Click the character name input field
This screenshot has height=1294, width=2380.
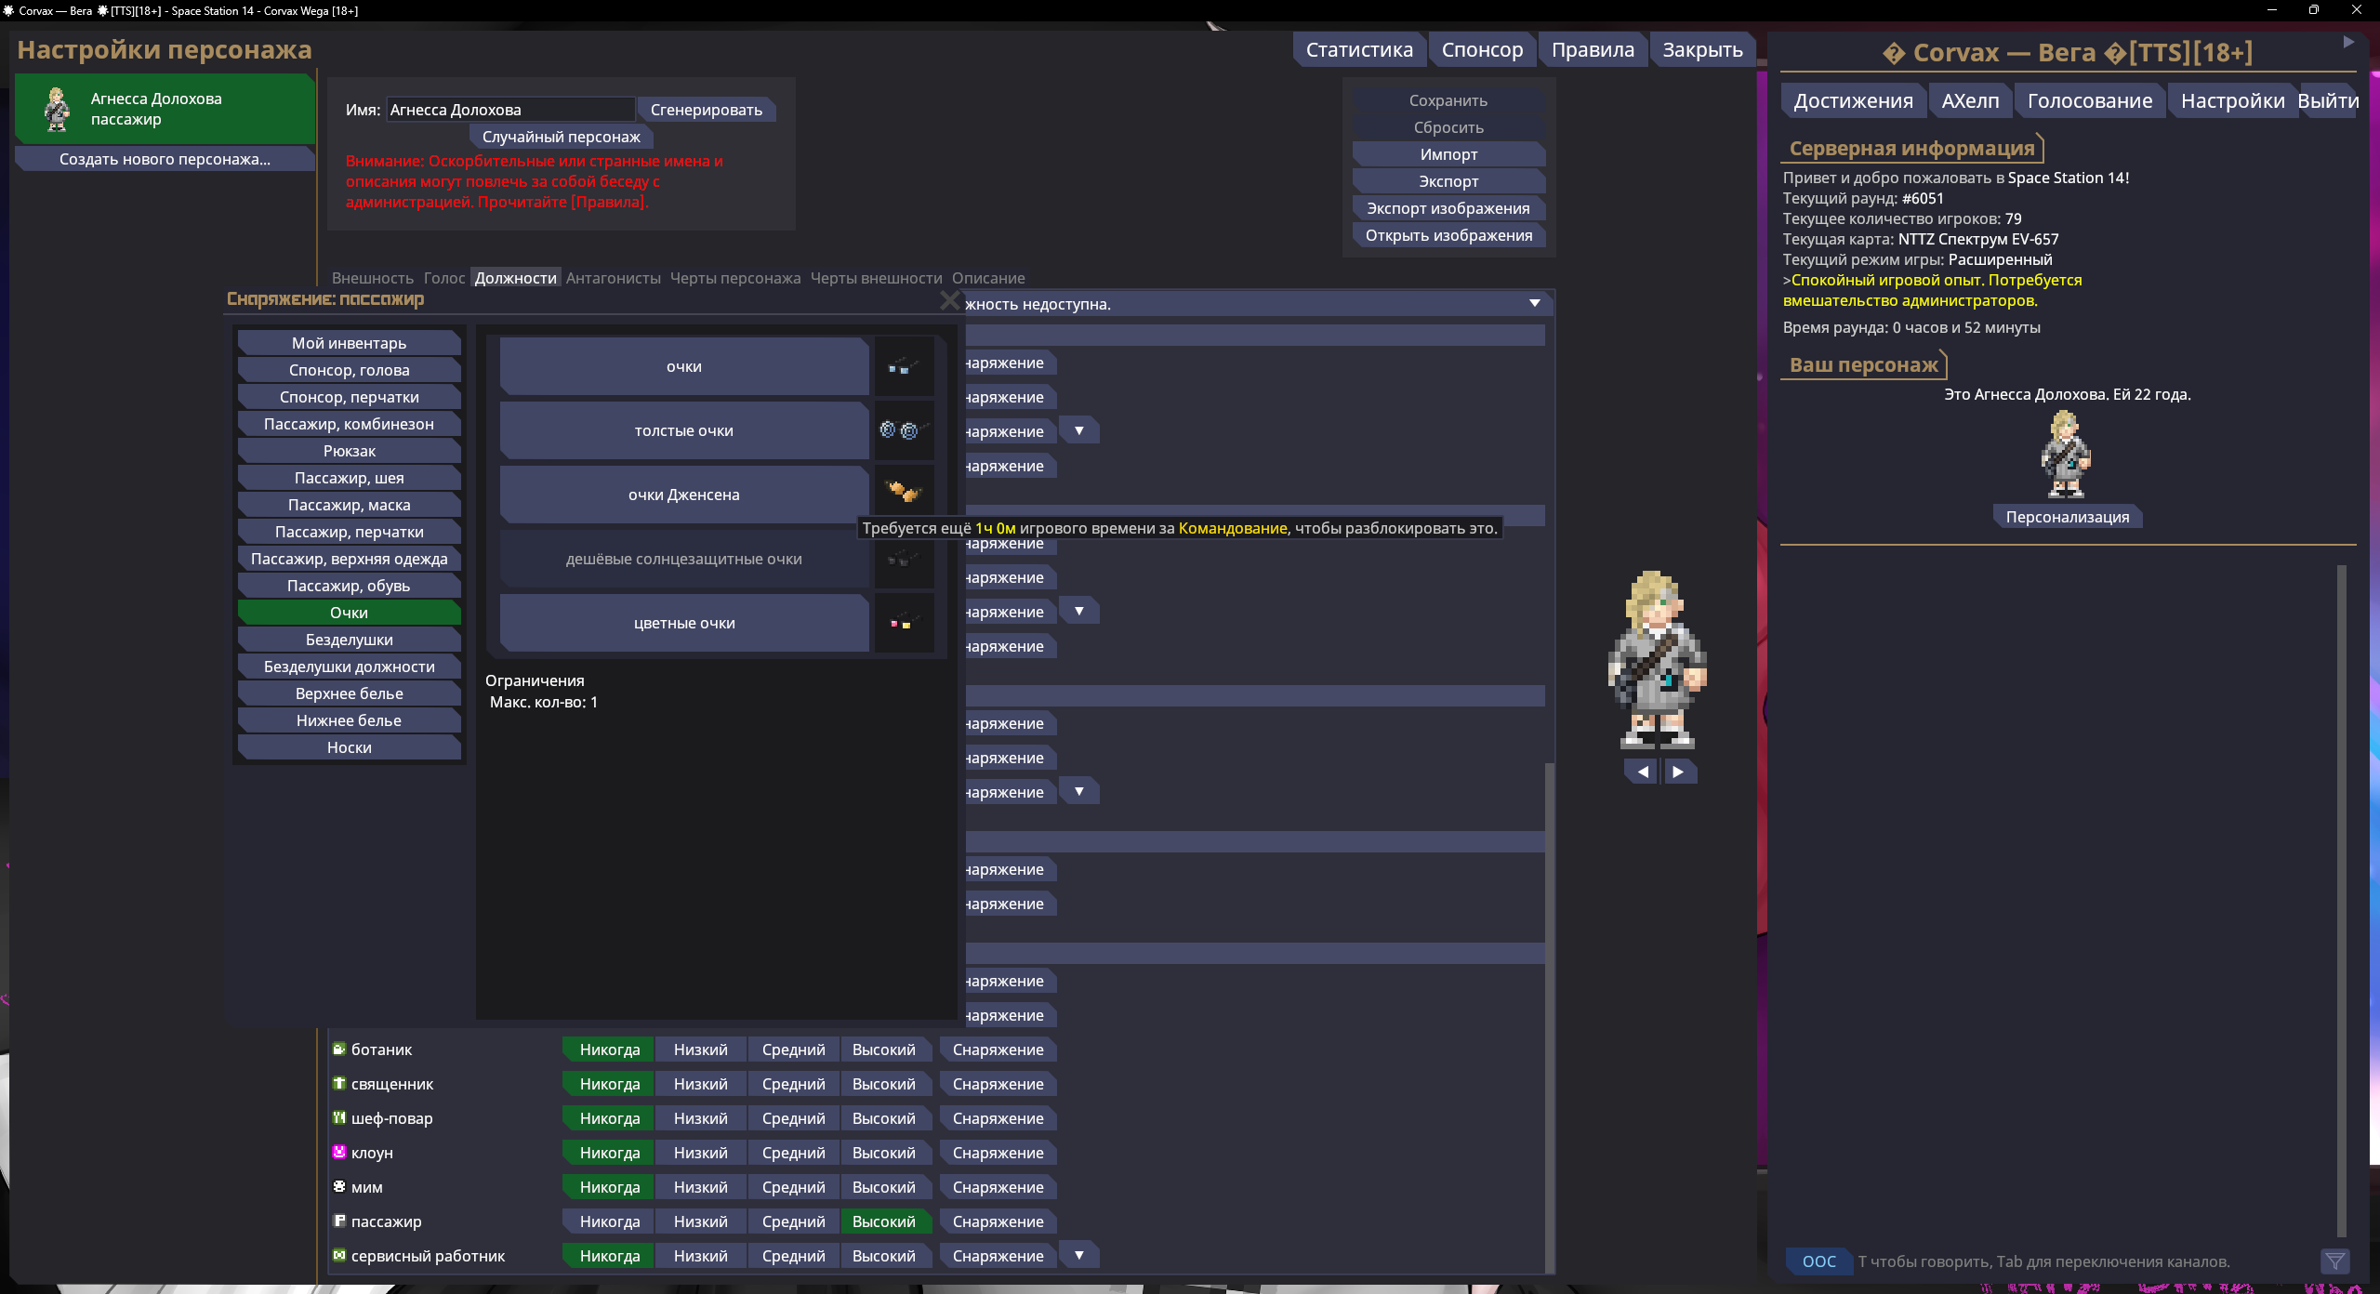click(509, 110)
